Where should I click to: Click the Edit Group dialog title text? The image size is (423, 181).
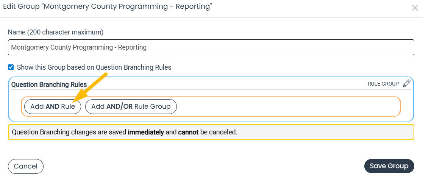click(x=108, y=7)
